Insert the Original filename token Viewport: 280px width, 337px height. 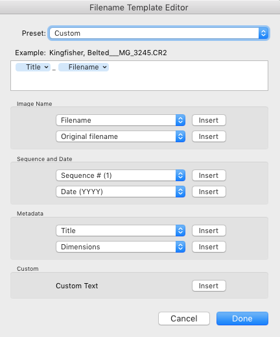click(209, 136)
